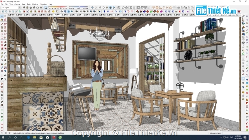The height and width of the screenshot is (140, 249).
Task: Enable Shaded With Textures style
Action: (x=110, y=7)
